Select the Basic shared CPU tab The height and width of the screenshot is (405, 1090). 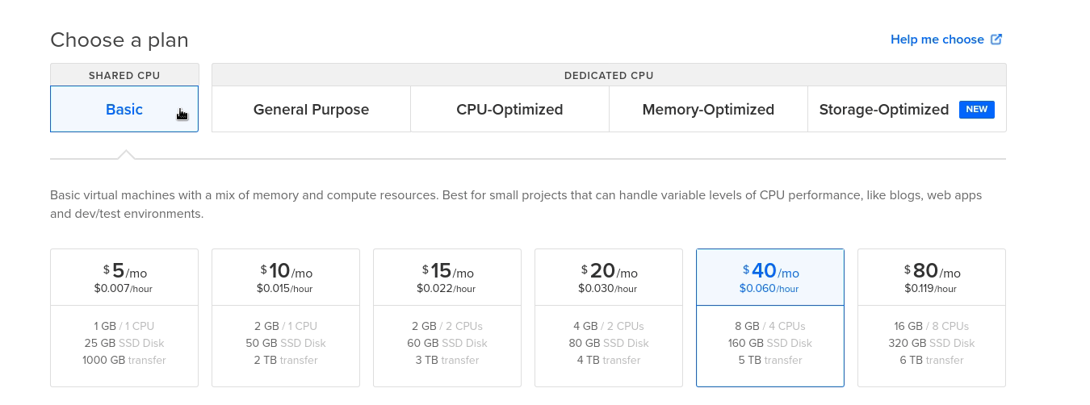124,109
